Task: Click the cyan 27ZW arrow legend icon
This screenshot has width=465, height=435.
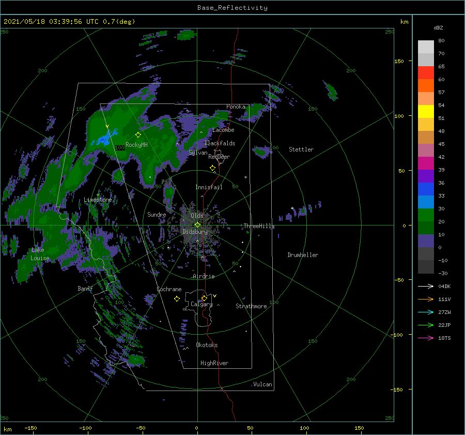Action: tap(426, 312)
